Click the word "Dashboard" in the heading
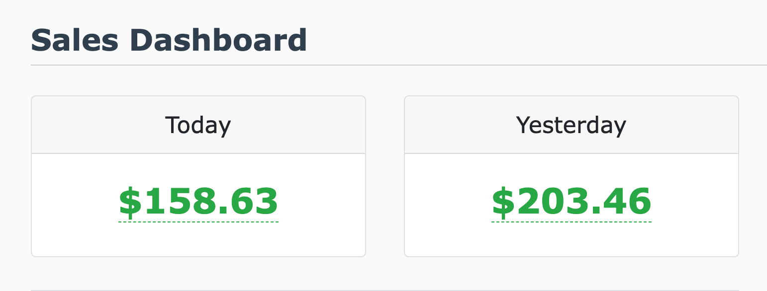 [218, 40]
